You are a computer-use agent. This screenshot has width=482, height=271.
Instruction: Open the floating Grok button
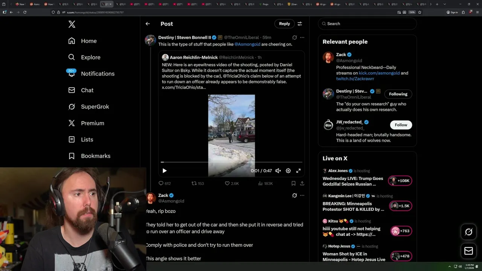[468, 232]
